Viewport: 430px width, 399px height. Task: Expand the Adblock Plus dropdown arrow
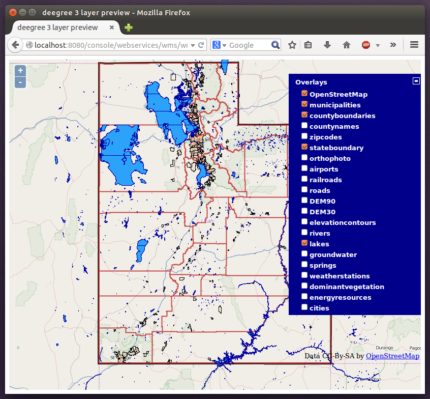[377, 45]
